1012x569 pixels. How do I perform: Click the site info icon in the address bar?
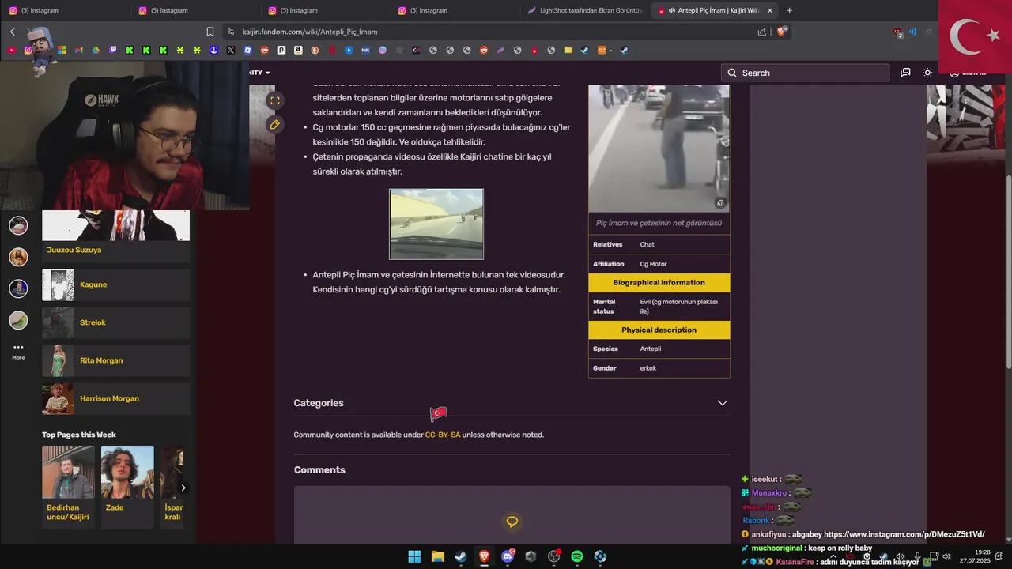230,32
